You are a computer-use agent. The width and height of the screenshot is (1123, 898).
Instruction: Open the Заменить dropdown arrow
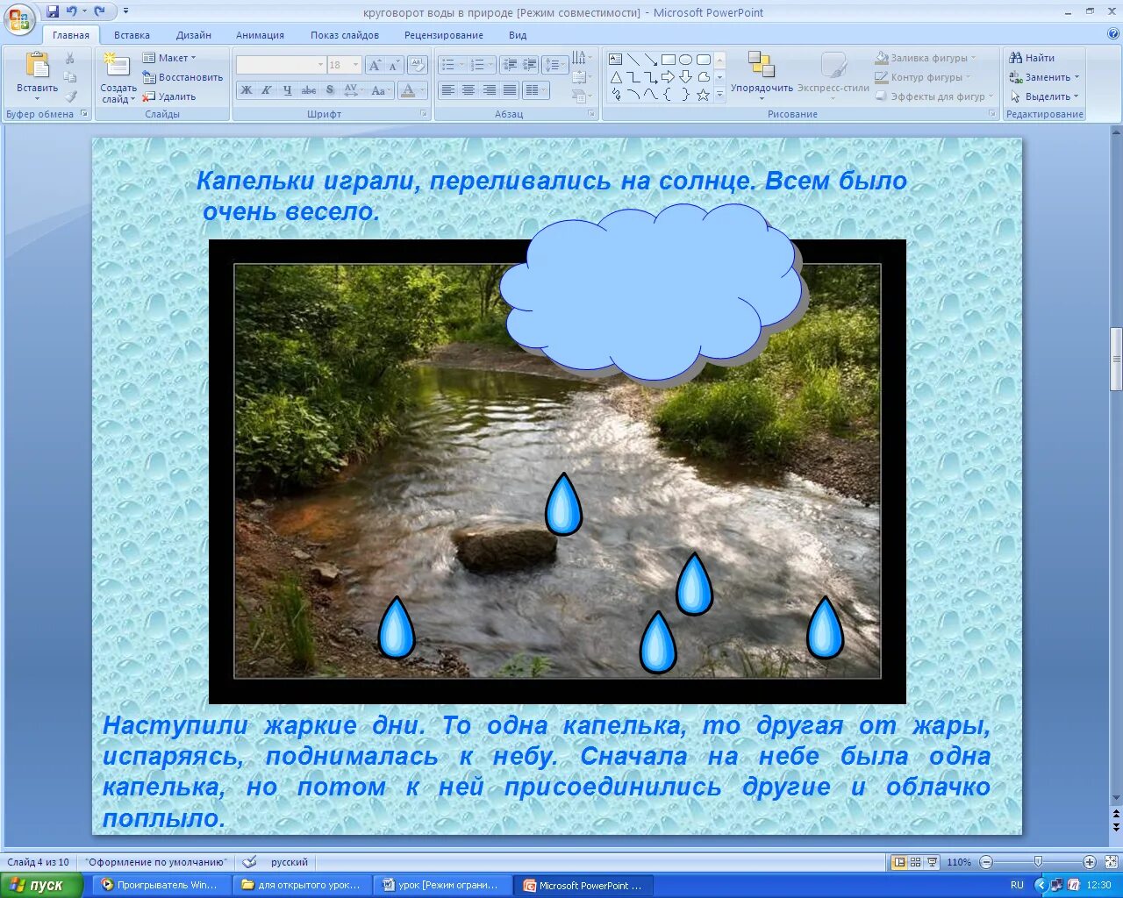(x=1076, y=77)
